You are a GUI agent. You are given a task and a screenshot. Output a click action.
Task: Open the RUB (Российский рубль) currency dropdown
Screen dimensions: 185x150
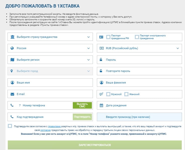[139, 48]
